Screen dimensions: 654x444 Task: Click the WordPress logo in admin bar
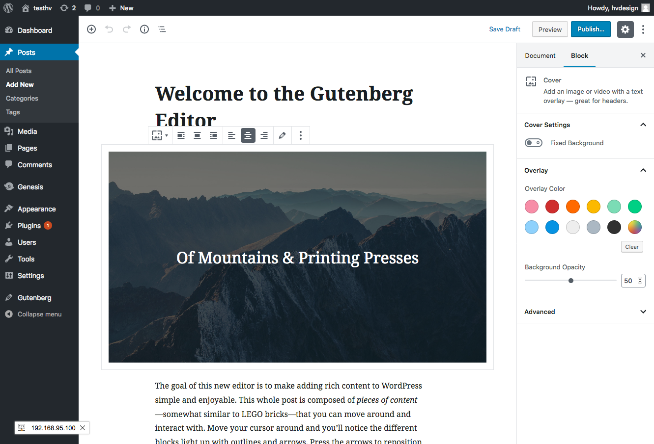8,8
